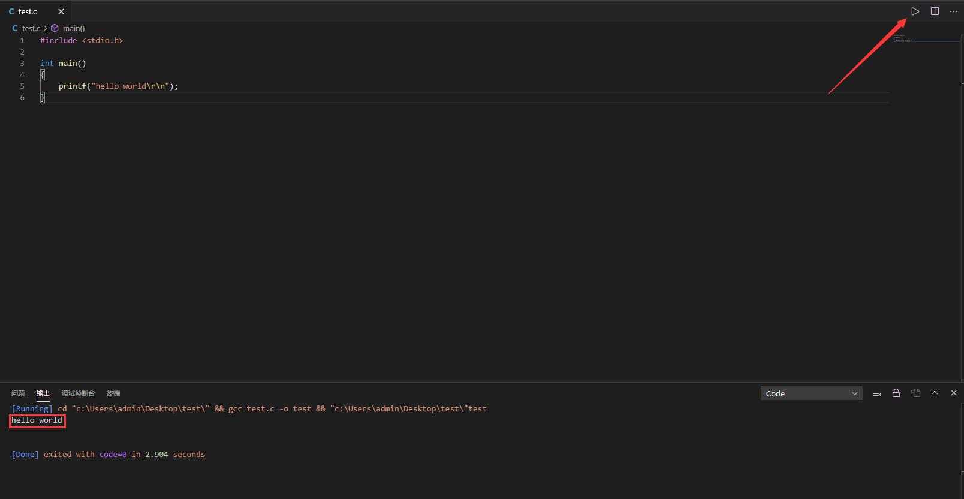The height and width of the screenshot is (499, 964).
Task: Place cursor in the #include <stdio.h> line
Action: pos(82,41)
